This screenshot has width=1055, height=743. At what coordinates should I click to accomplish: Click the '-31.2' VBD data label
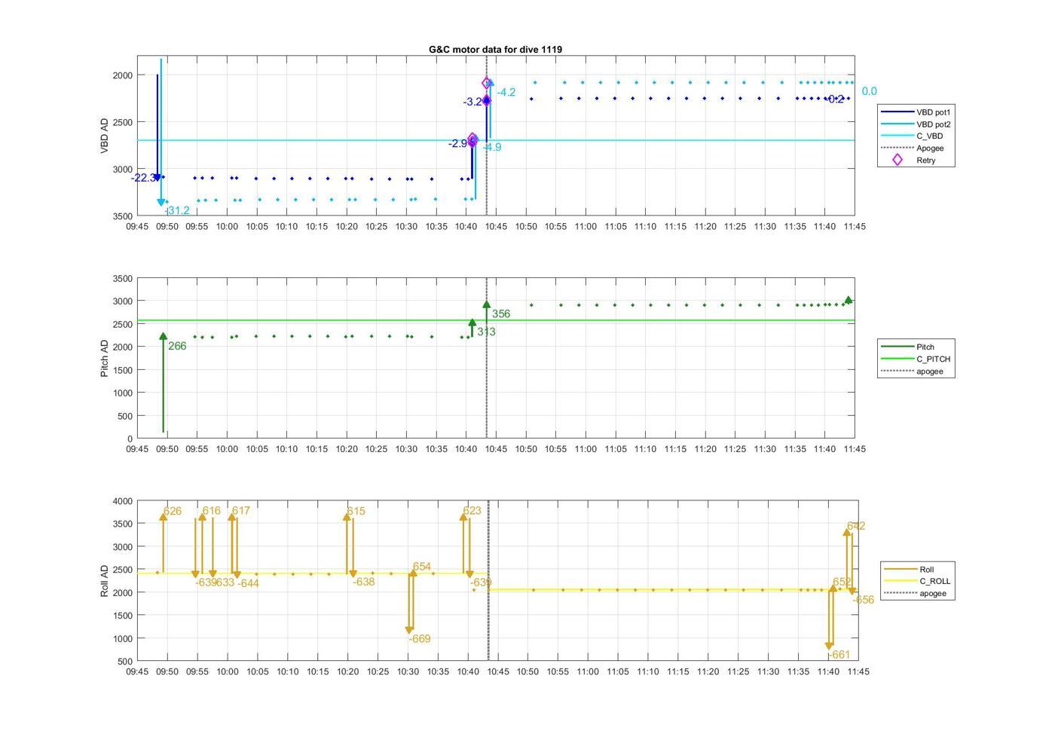point(177,211)
